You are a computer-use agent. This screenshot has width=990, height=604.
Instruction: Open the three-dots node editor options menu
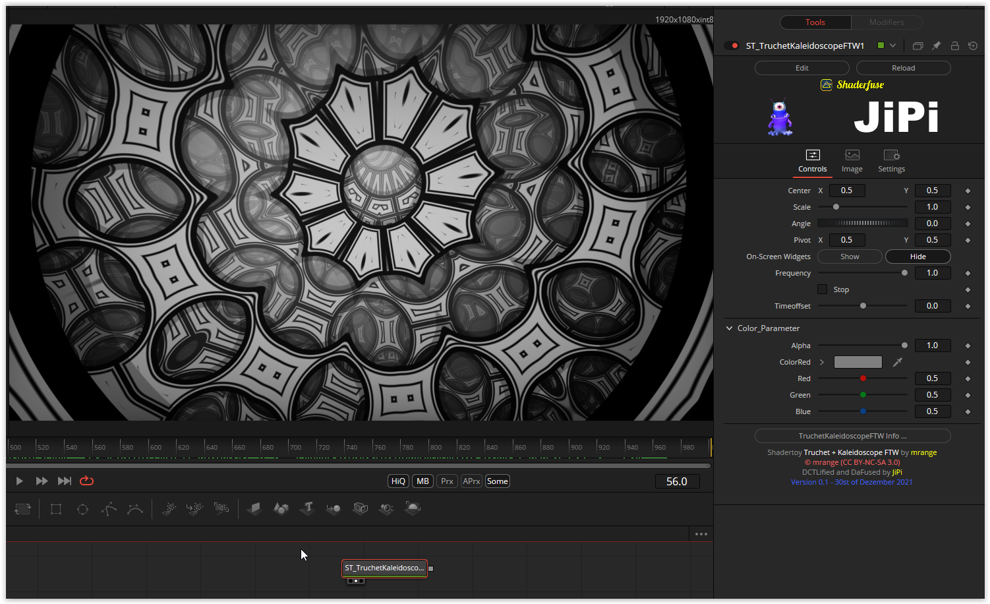pyautogui.click(x=701, y=534)
